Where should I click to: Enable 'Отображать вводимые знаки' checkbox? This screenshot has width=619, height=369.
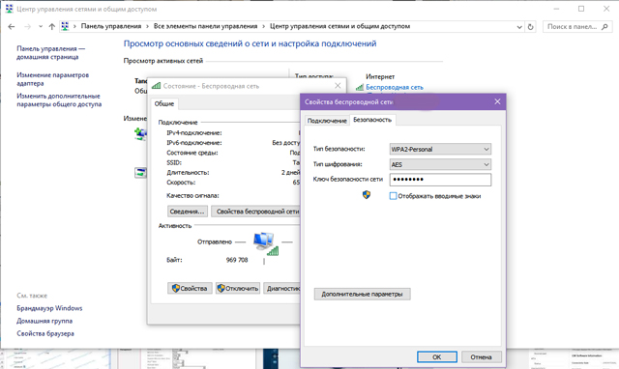pyautogui.click(x=394, y=196)
